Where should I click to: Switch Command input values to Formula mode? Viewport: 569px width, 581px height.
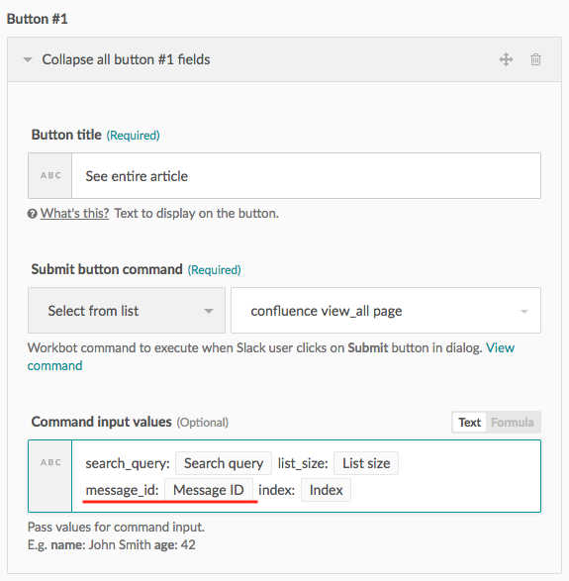point(513,422)
